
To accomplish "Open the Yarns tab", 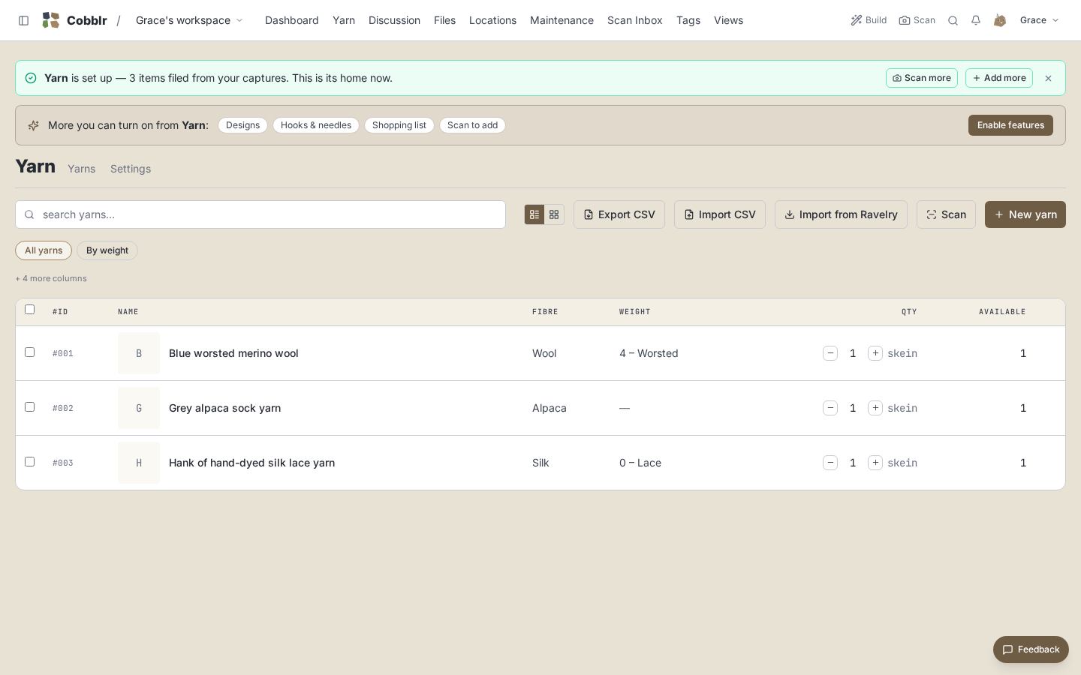I will (x=82, y=169).
